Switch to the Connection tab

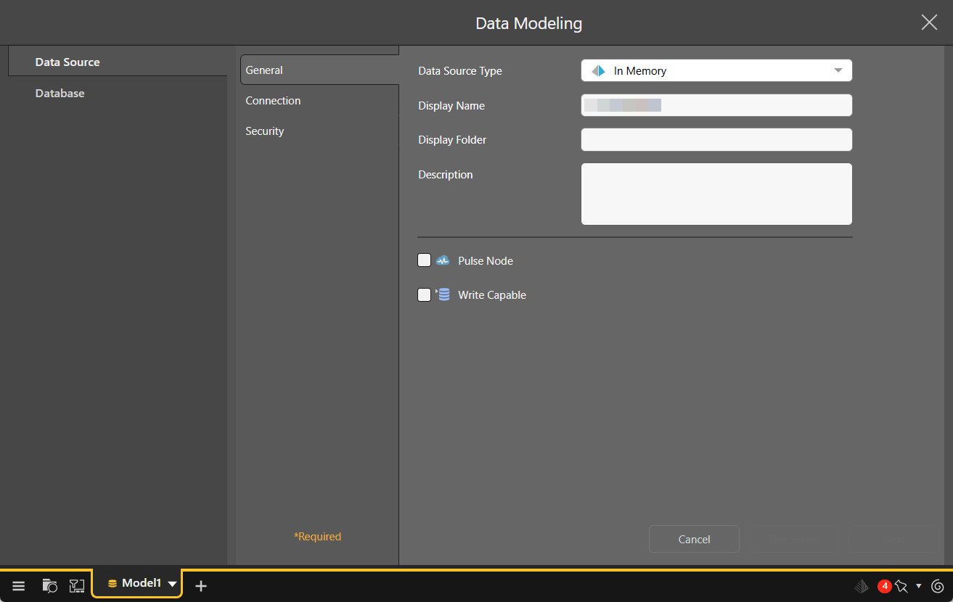[273, 101]
